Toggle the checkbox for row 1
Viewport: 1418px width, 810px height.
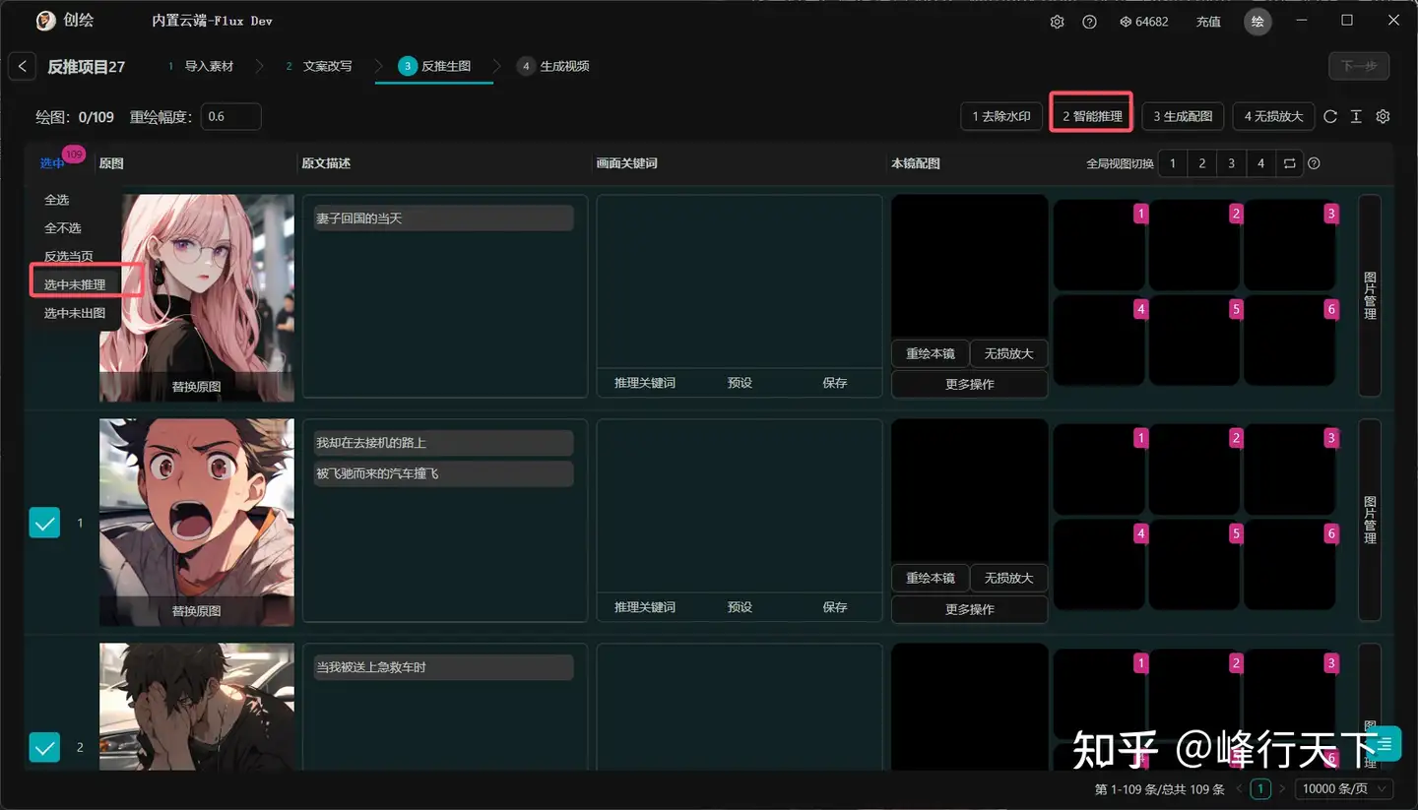click(x=45, y=523)
